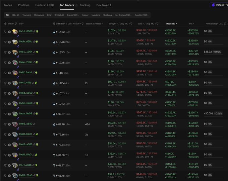228x181 pixels.
Task: Filter traders by KOL 60
Action: tap(15, 15)
